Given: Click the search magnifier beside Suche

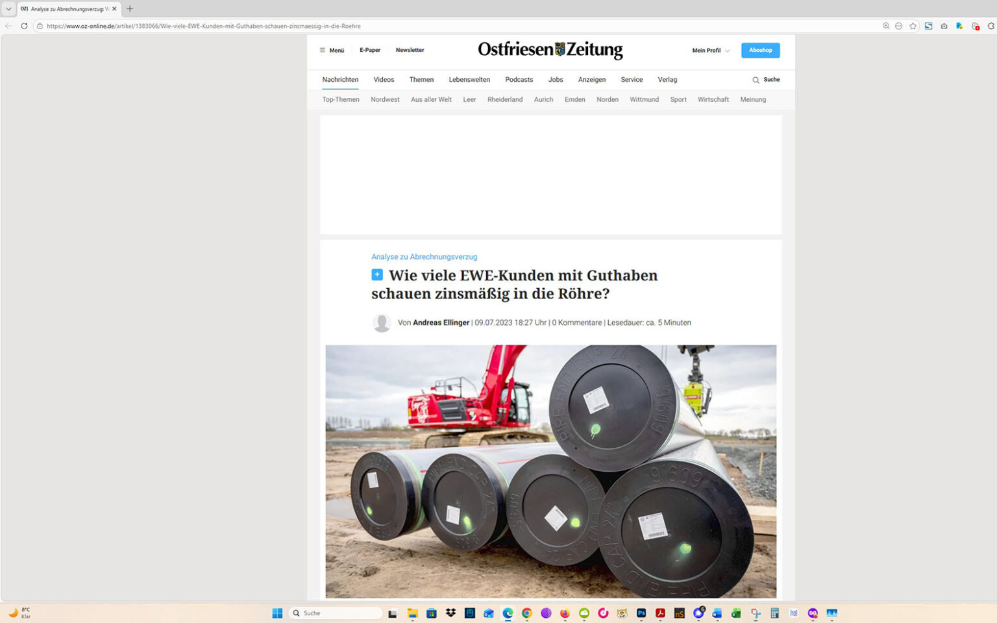Looking at the screenshot, I should pyautogui.click(x=755, y=79).
